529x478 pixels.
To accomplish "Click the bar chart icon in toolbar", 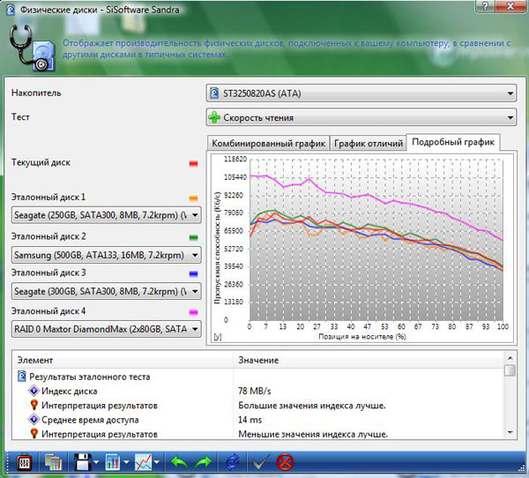I will [112, 462].
